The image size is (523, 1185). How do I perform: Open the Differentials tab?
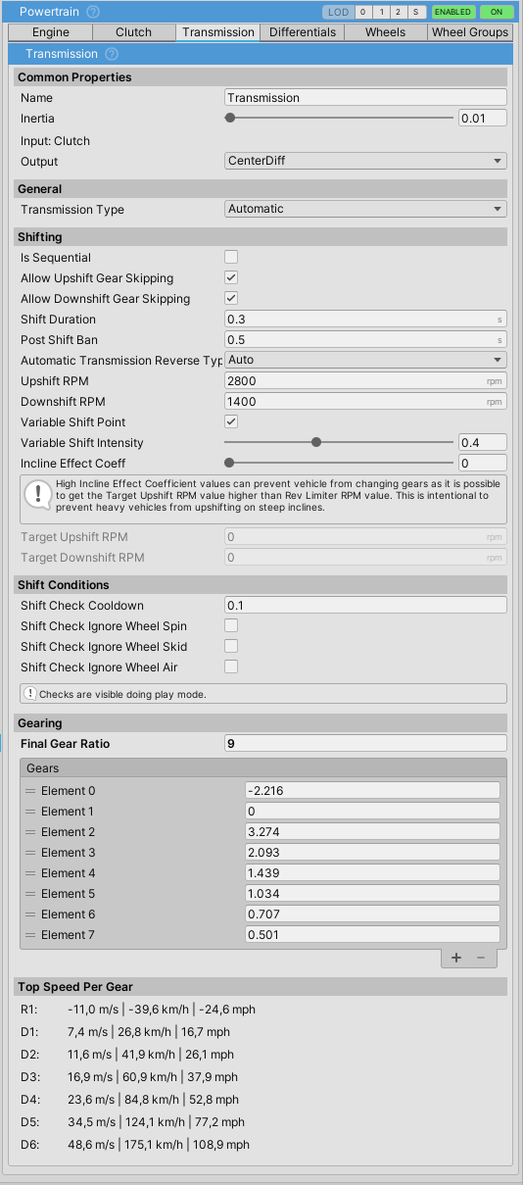[x=303, y=32]
